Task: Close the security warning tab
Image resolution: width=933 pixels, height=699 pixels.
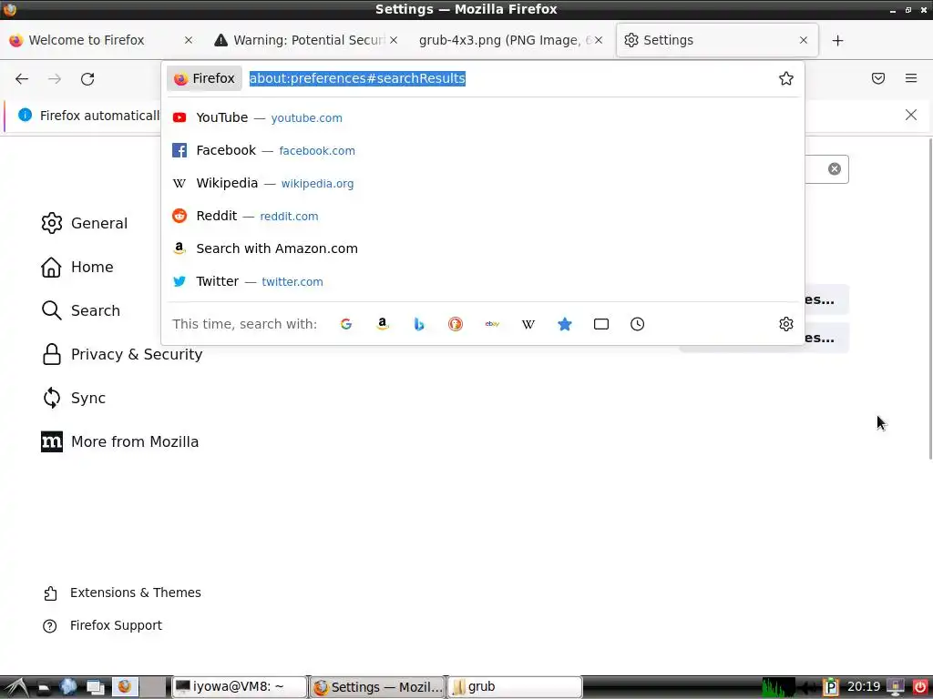Action: point(394,40)
